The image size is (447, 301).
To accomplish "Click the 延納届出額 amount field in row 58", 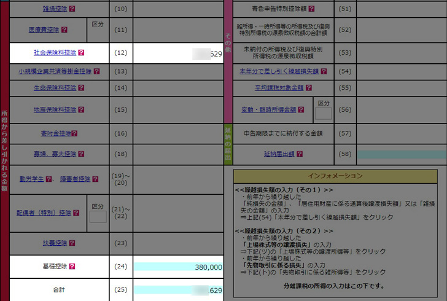I will pyautogui.click(x=402, y=155).
